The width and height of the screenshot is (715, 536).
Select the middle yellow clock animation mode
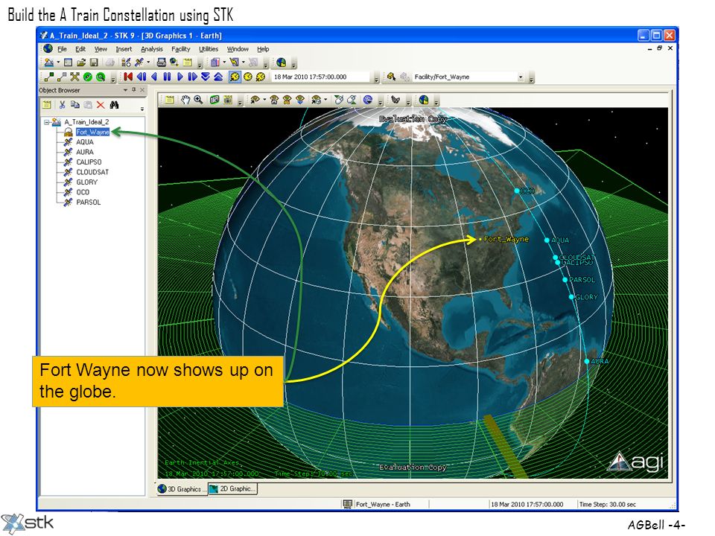pyautogui.click(x=247, y=77)
